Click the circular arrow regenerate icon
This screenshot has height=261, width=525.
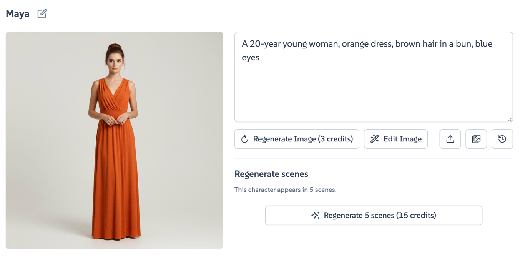tap(244, 139)
